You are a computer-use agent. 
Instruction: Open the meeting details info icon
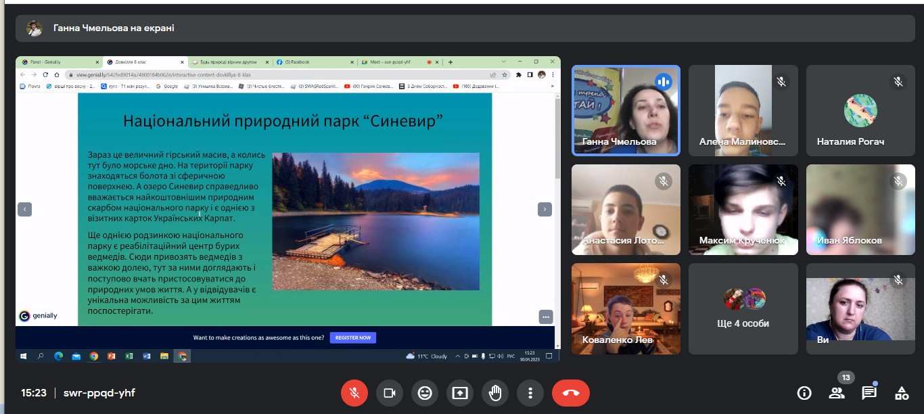(804, 392)
